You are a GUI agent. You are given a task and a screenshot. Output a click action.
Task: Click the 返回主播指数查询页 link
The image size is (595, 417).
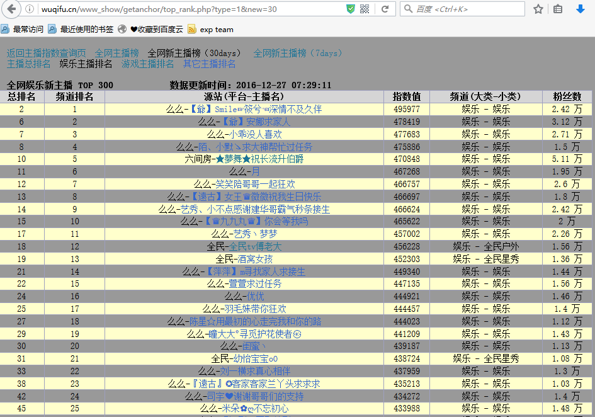click(46, 53)
